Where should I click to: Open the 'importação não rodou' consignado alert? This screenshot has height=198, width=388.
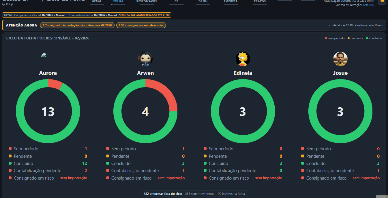pyautogui.click(x=77, y=25)
